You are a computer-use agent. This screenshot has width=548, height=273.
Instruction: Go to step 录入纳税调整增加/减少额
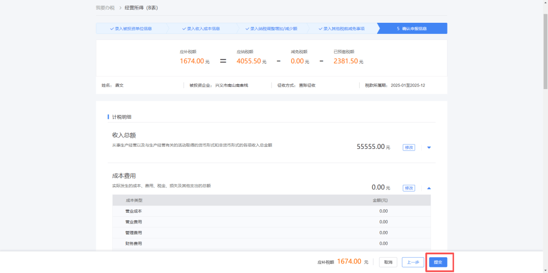(273, 28)
